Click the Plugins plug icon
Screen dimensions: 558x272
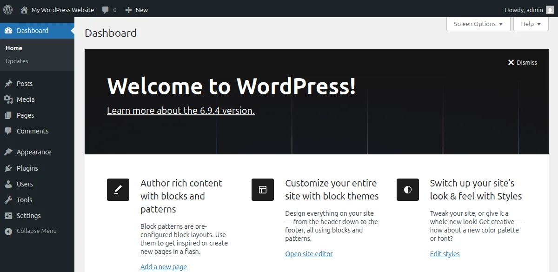click(x=8, y=168)
